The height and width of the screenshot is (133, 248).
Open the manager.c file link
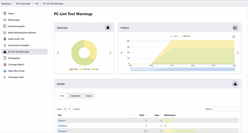[62, 131]
